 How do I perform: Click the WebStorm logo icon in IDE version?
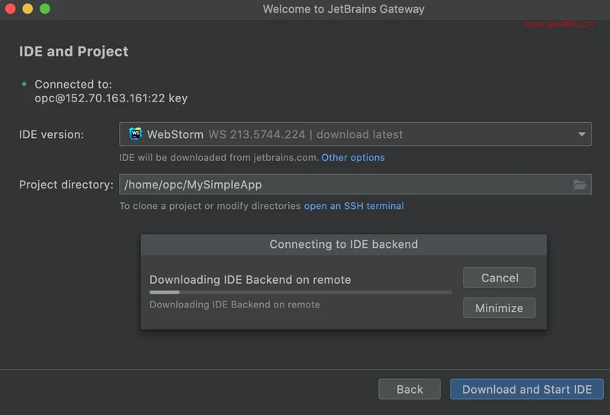[x=135, y=134]
